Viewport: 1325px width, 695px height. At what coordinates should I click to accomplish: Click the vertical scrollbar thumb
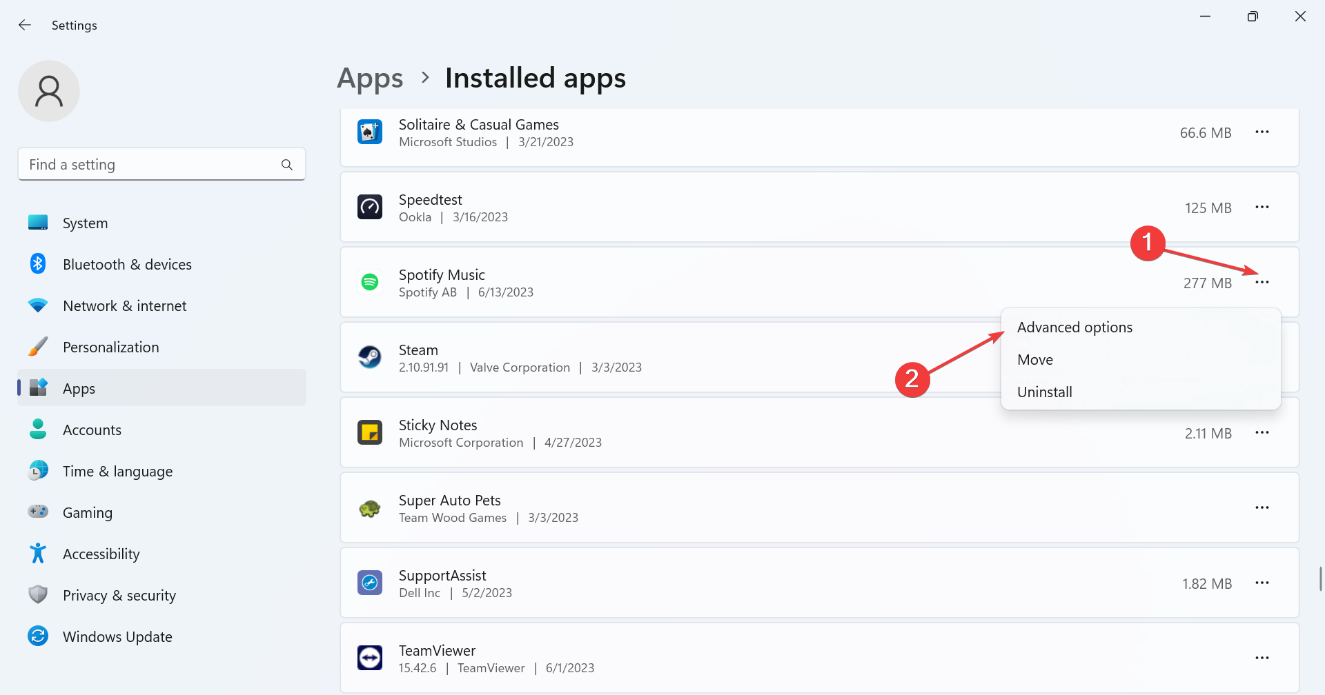[x=1320, y=578]
